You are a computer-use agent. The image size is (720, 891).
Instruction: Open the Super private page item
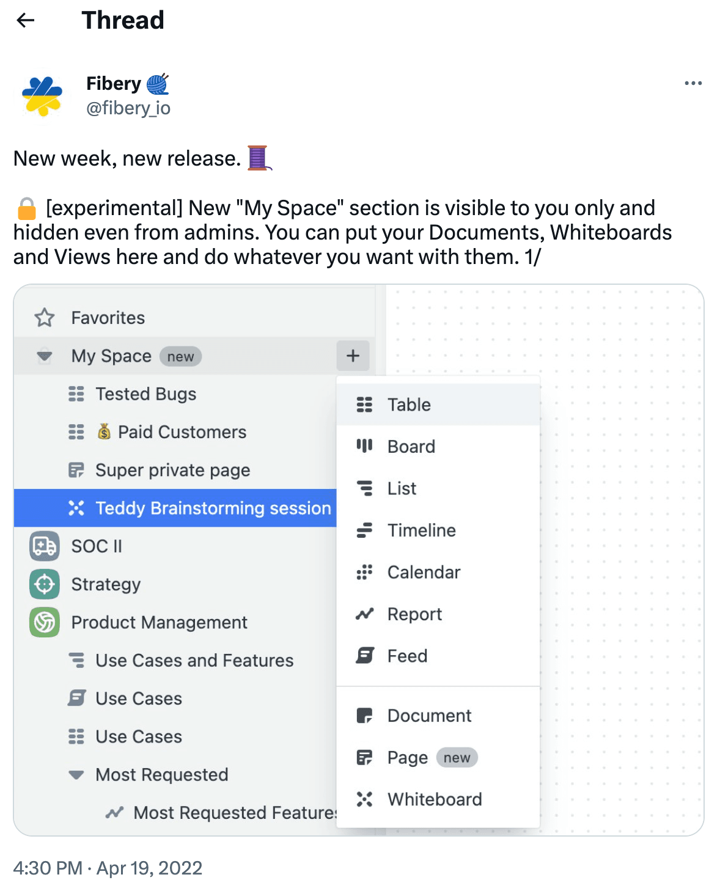[x=172, y=470]
